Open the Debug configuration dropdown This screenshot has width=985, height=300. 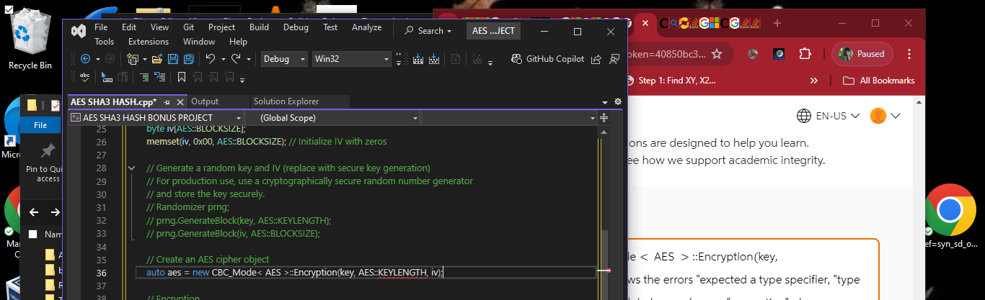pyautogui.click(x=283, y=59)
